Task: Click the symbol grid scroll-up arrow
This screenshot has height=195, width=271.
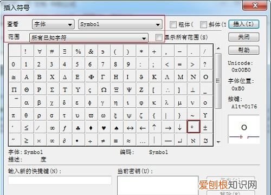Action: pyautogui.click(x=218, y=48)
